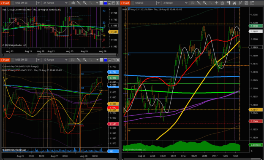Screen dimensions: 264x160
Task: Click blue window-link square in 34 Range chart
Action: click(105, 3)
